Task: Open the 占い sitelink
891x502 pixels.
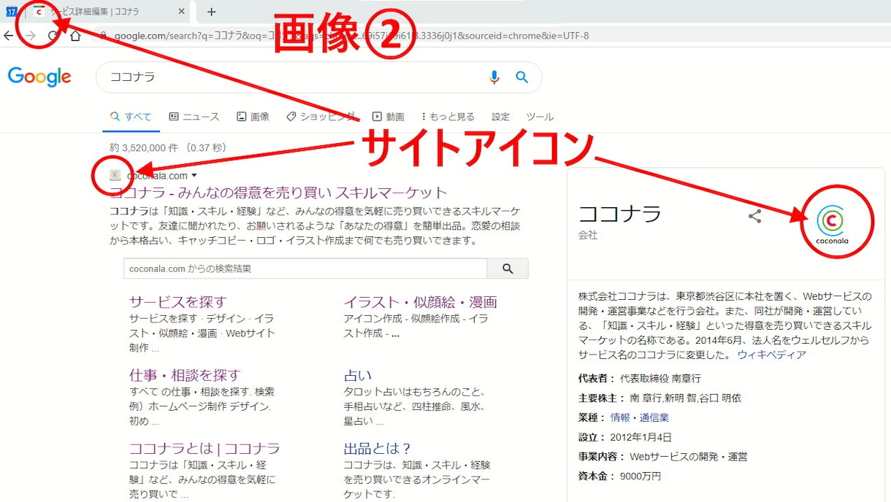Action: click(358, 375)
